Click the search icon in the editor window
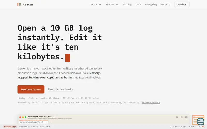207x129 pixels. point(177,117)
